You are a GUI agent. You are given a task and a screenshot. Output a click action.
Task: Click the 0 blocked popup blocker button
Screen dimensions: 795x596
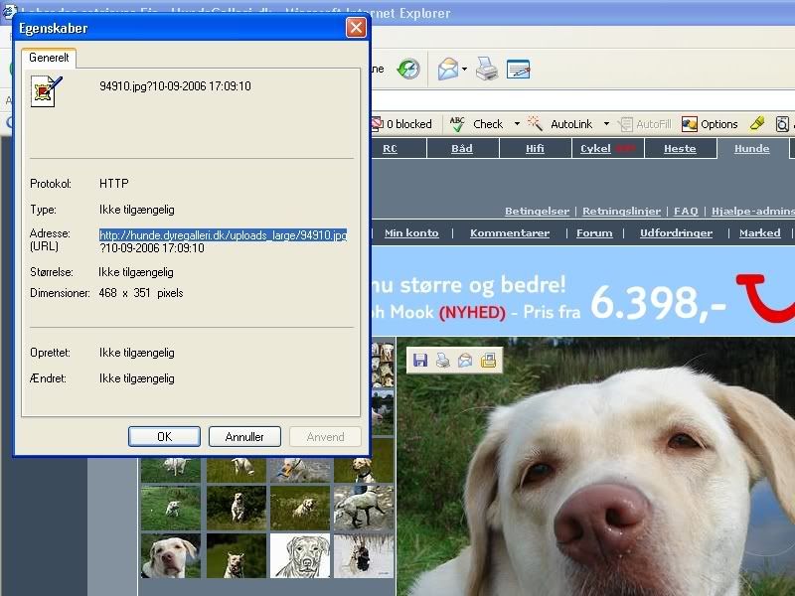pos(401,124)
